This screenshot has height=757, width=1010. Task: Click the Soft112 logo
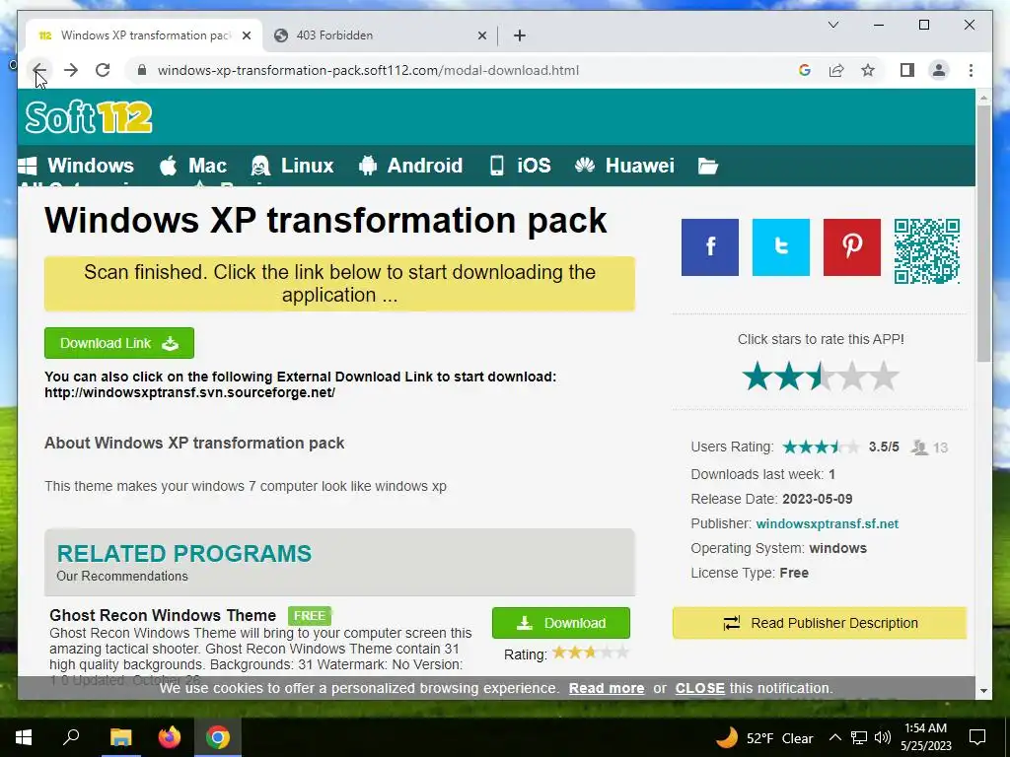(89, 117)
